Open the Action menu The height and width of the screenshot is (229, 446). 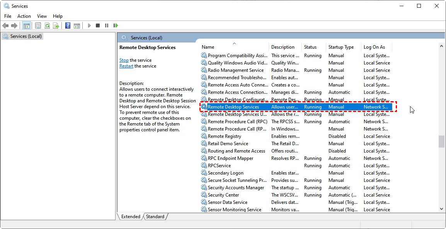coord(24,16)
